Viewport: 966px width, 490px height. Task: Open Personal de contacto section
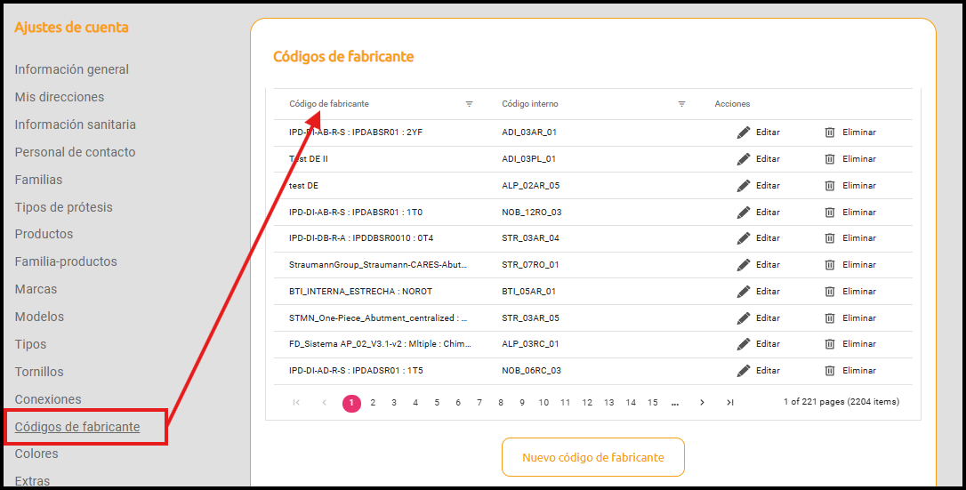pos(75,152)
